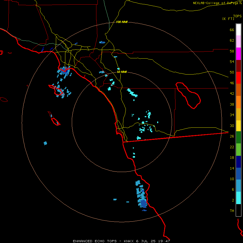Click the legend value 62
The image size is (243, 243).
[232, 40]
